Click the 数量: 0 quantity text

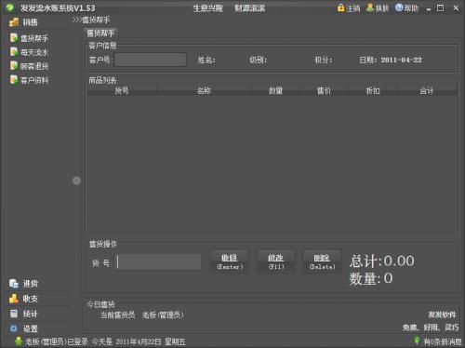pos(371,278)
